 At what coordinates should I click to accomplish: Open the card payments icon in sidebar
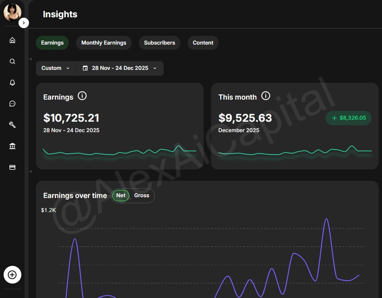pos(12,167)
